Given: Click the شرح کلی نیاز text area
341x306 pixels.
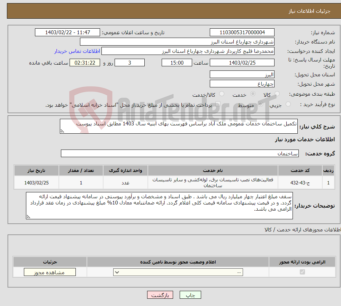Looking at the screenshot, I should (x=179, y=126).
